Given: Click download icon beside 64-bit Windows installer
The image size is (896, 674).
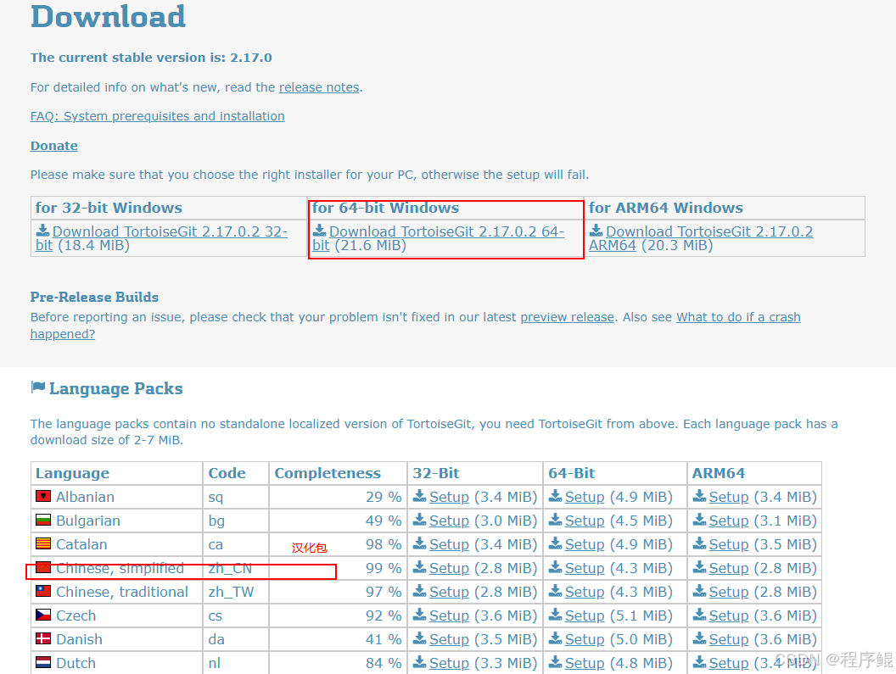Looking at the screenshot, I should 319,231.
